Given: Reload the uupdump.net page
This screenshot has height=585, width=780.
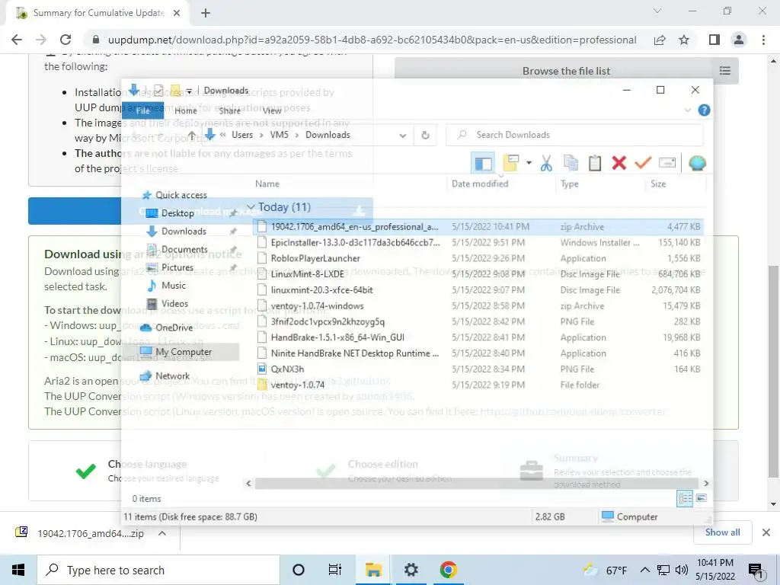Looking at the screenshot, I should [66, 40].
